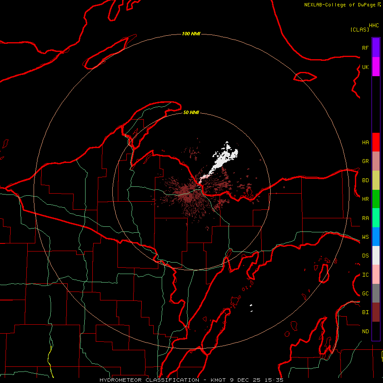Screen dimensions: 383x383
Task: Click the purple RF color swatch
Action: tap(376, 47)
